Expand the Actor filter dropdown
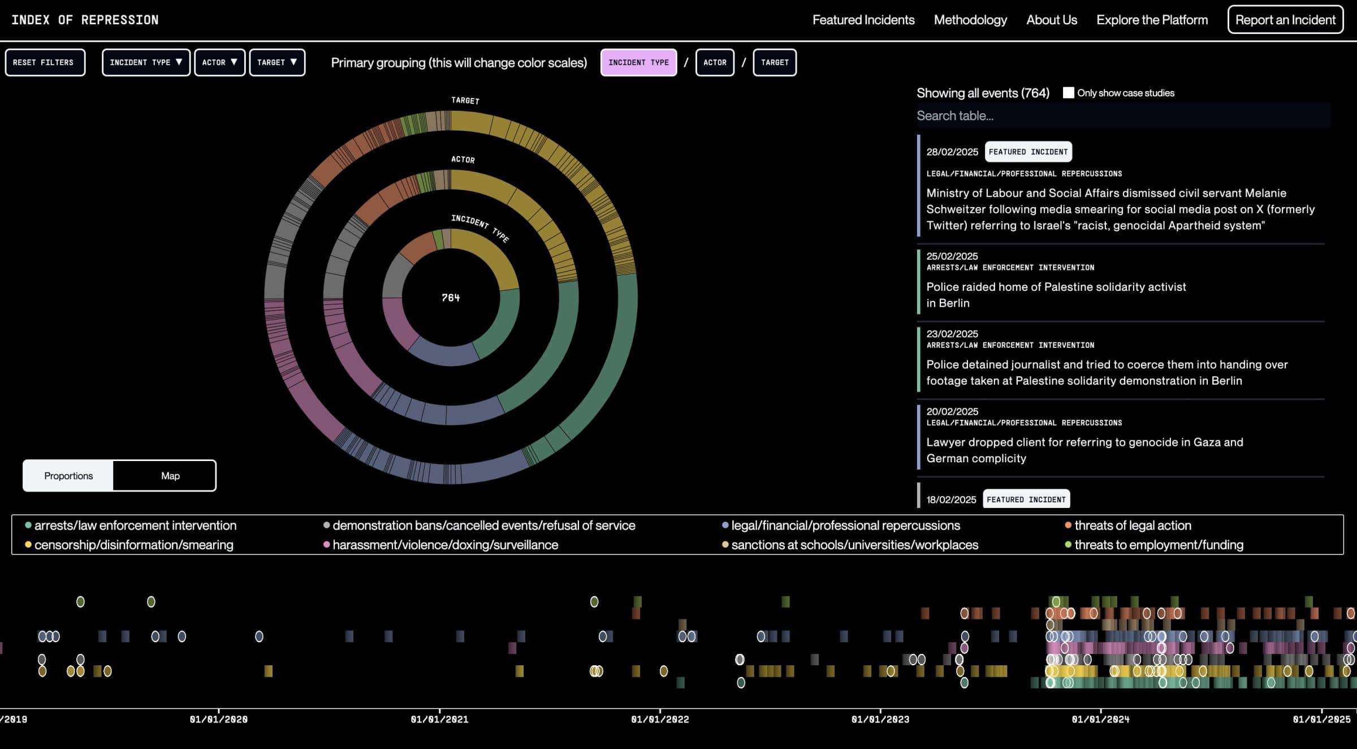 (219, 62)
